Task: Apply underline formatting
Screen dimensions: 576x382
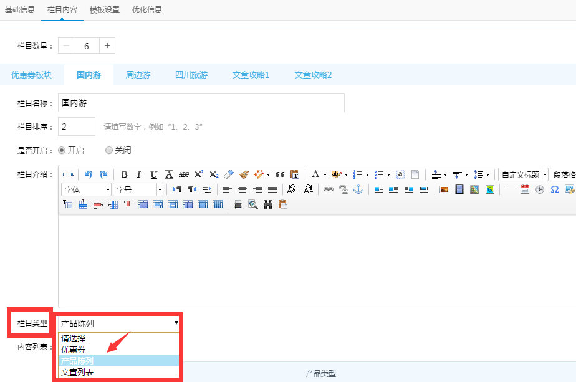Action: (153, 174)
